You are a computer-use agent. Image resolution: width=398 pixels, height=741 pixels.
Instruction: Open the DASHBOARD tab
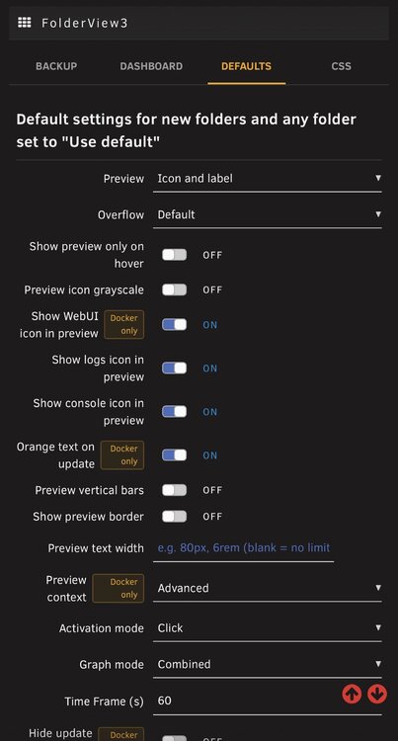pyautogui.click(x=151, y=66)
